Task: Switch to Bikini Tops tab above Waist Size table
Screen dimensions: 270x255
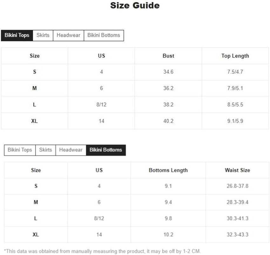Action: tap(20, 150)
